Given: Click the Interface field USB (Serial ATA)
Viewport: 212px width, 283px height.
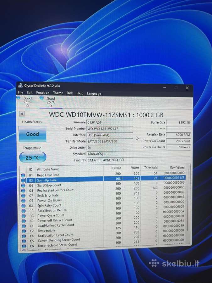Looking at the screenshot, I should [110, 135].
